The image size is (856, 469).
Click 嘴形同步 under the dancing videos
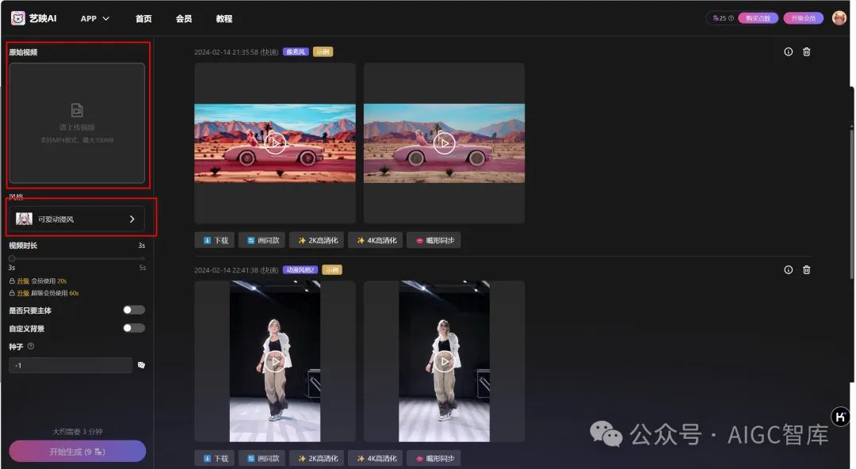tap(434, 458)
